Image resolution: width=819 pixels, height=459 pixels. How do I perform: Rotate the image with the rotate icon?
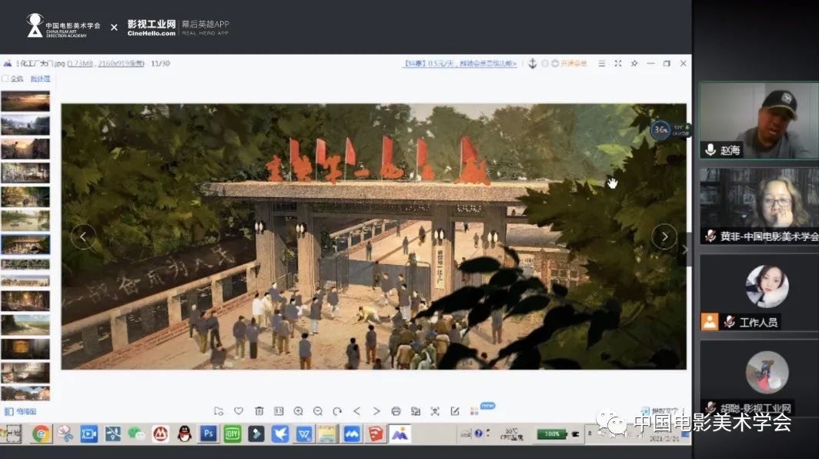[x=337, y=411]
